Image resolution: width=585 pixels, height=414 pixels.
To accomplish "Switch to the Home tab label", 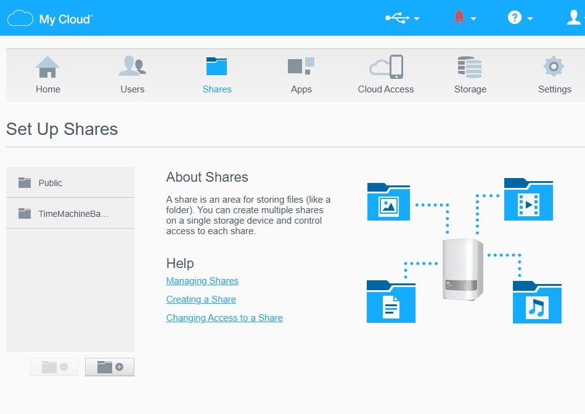I will (x=48, y=89).
